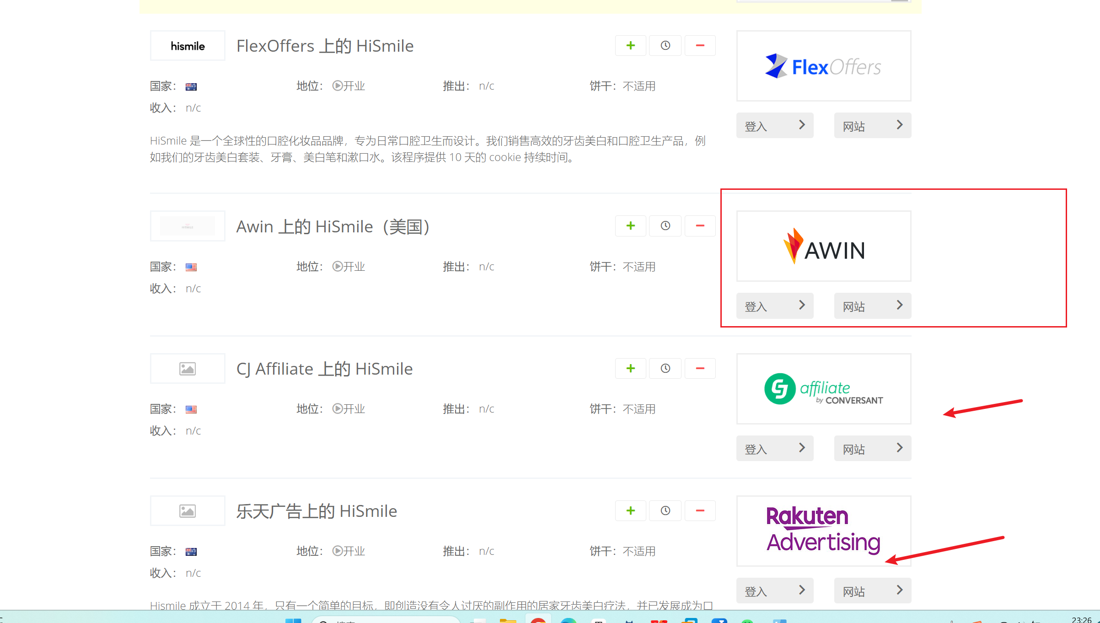Open the FlexOffers 上的 HiSmile title link
The image size is (1100, 623).
point(325,46)
